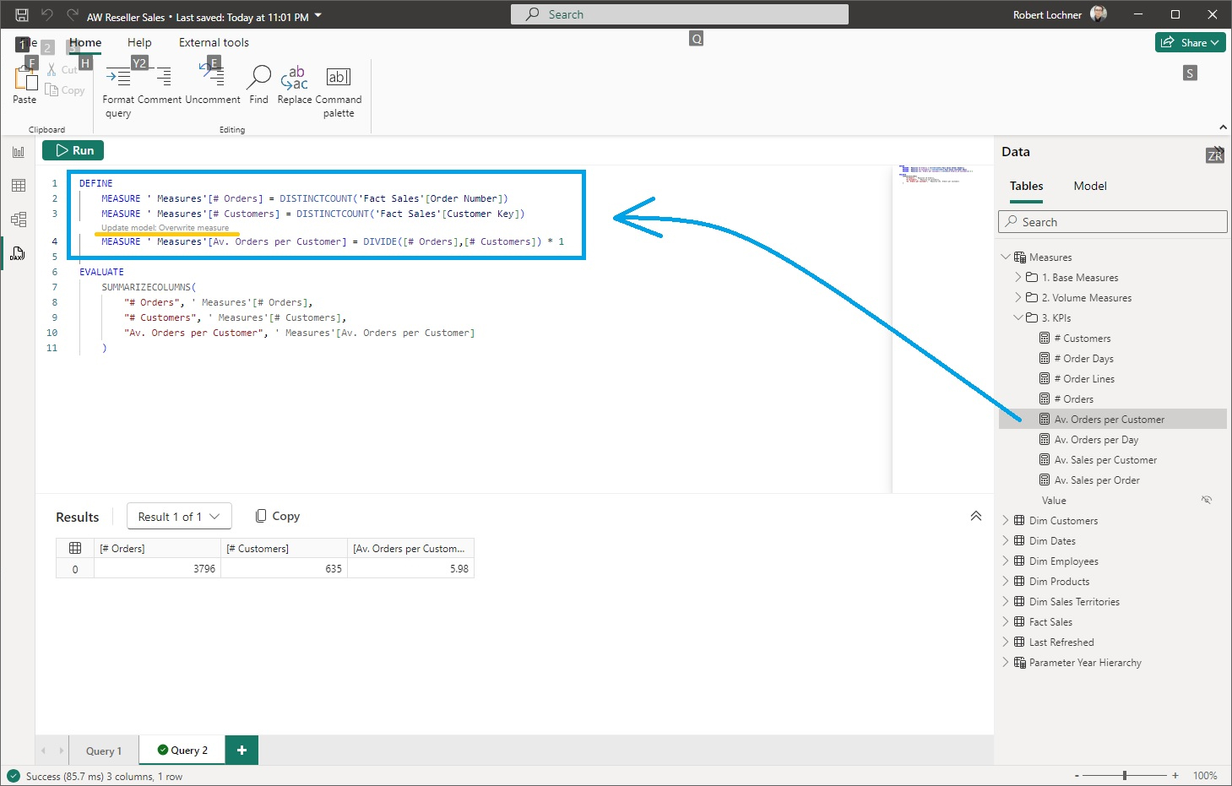Expand the 1. Base Measures folder
Image resolution: width=1232 pixels, height=786 pixels.
click(x=1018, y=277)
